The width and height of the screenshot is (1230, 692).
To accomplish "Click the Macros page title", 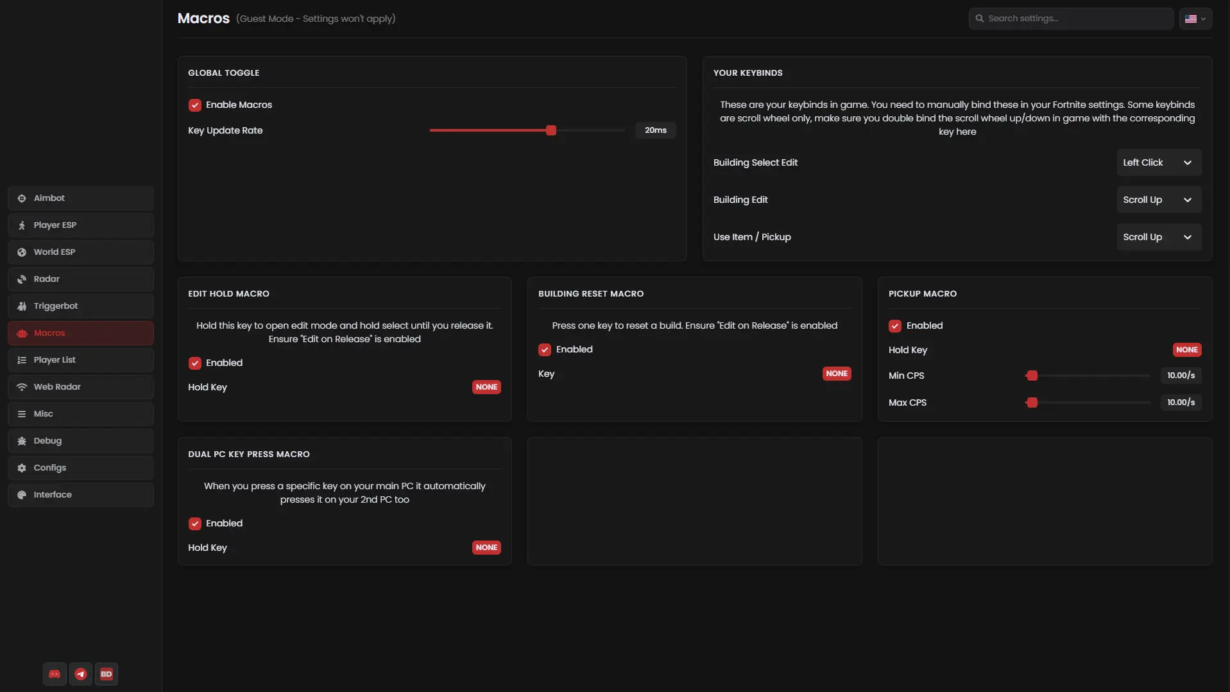I will click(203, 19).
